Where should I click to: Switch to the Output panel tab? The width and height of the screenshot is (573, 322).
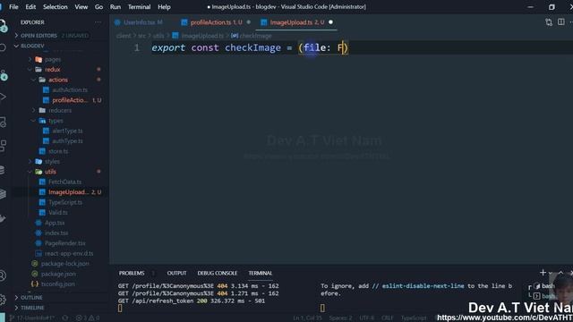tap(177, 273)
